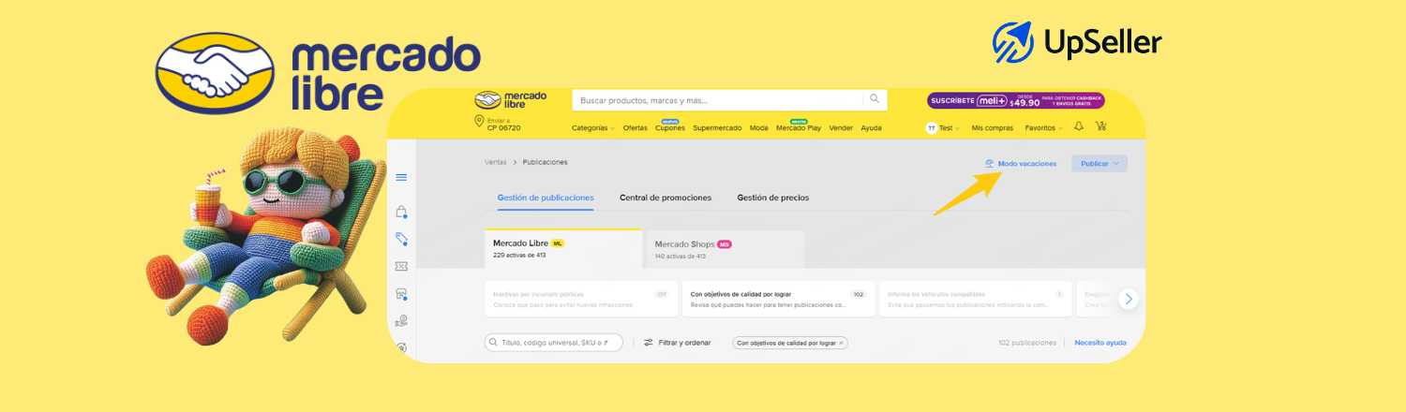This screenshot has width=1406, height=412.
Task: Click the Mercado Libre header logo
Action: [x=510, y=99]
